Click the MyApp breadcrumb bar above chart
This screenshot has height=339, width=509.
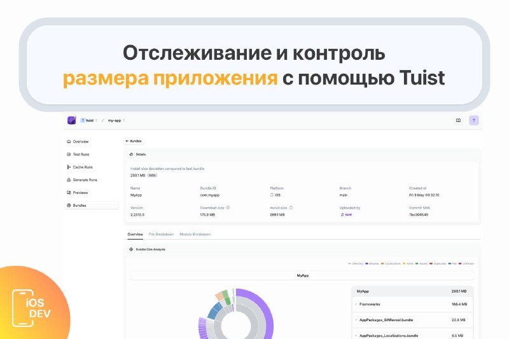[x=302, y=275]
